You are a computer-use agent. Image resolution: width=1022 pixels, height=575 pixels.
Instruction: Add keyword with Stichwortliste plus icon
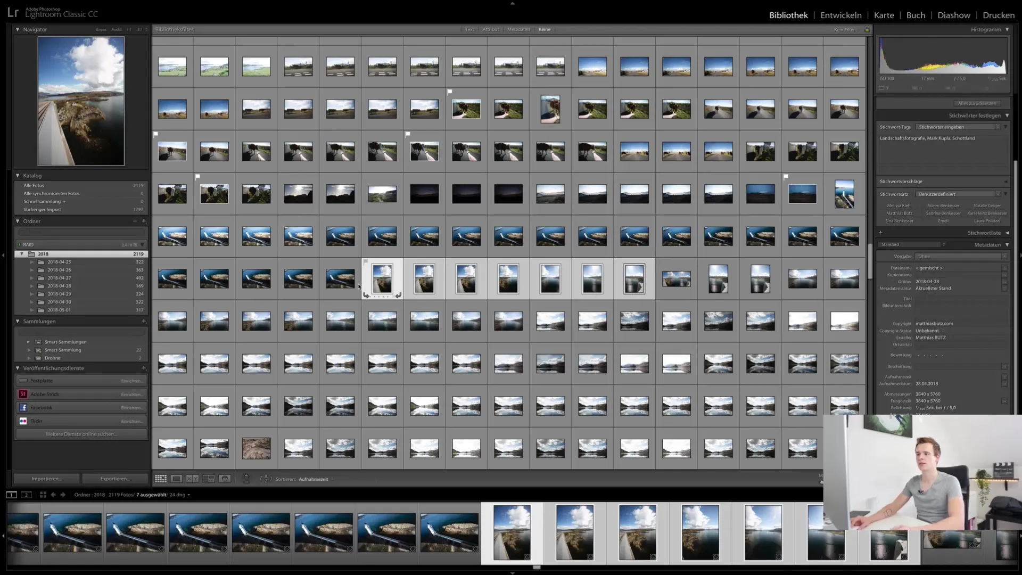point(880,233)
